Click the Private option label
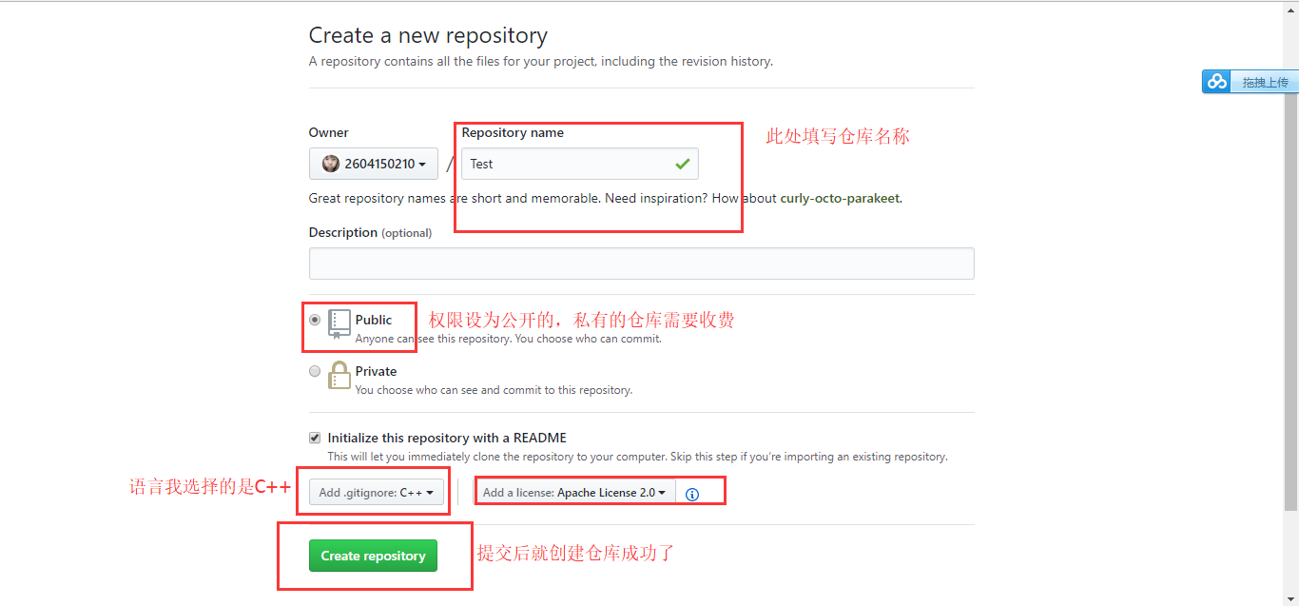1299x606 pixels. click(x=377, y=371)
